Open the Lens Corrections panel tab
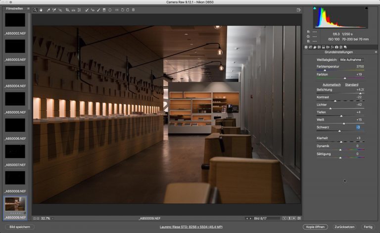380x233 pixels. (328, 47)
